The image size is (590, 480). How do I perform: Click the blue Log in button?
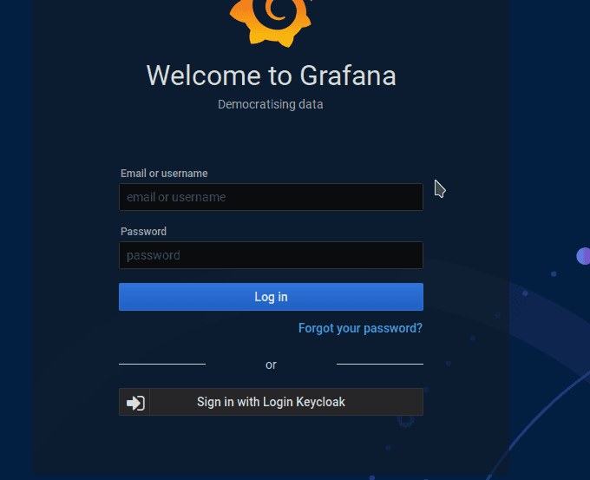click(x=271, y=297)
